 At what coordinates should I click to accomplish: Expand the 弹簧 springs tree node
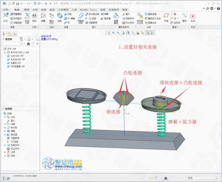tap(5, 131)
